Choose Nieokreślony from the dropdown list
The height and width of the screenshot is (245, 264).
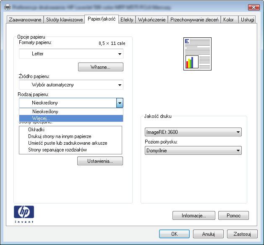(x=71, y=112)
